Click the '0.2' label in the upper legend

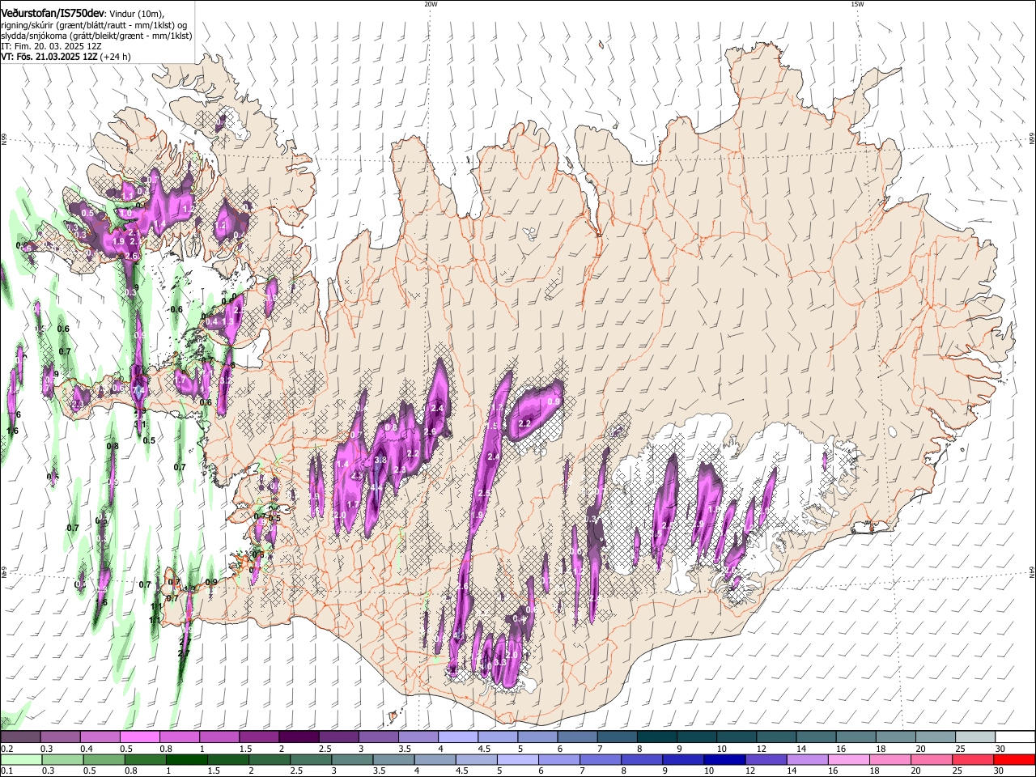click(7, 749)
